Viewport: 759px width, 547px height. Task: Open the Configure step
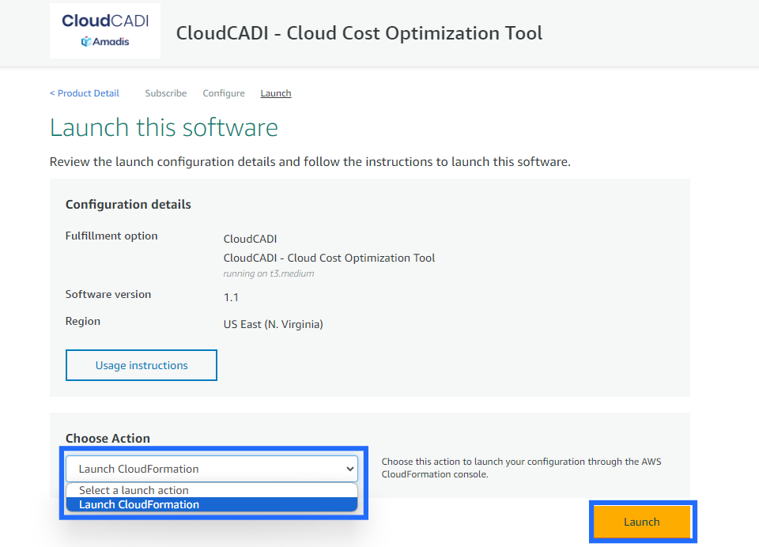click(224, 93)
